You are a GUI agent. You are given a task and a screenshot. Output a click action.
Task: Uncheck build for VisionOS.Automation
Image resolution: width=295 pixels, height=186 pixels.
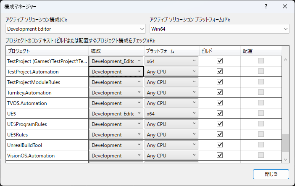click(x=220, y=155)
